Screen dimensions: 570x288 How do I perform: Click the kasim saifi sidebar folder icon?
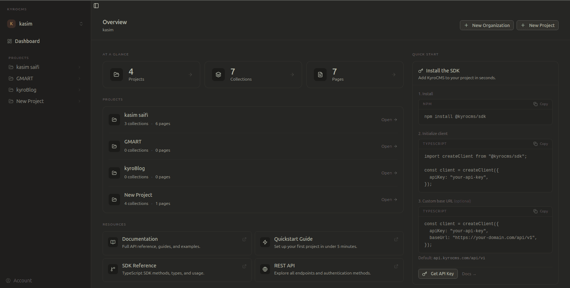tap(11, 67)
